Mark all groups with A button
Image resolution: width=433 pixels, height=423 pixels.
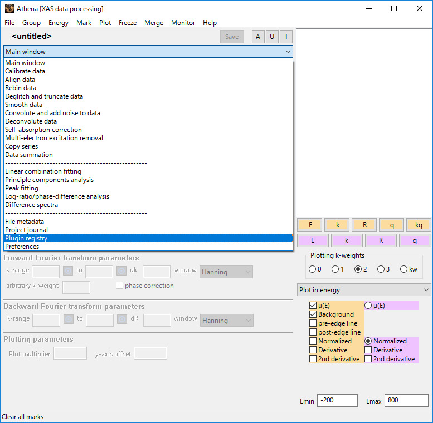click(x=258, y=37)
